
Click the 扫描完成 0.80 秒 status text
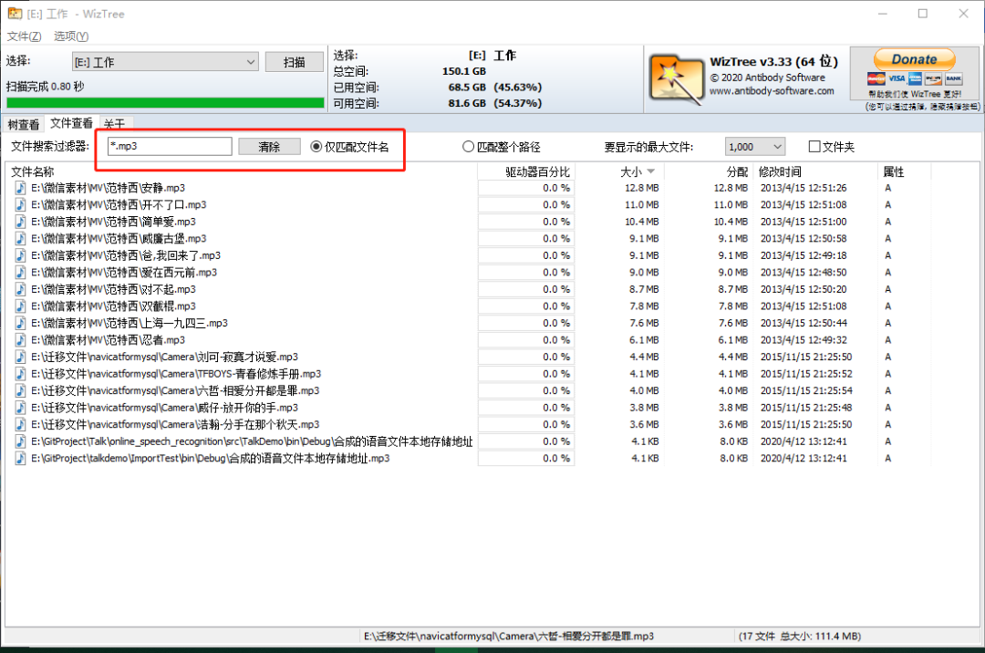(x=46, y=87)
